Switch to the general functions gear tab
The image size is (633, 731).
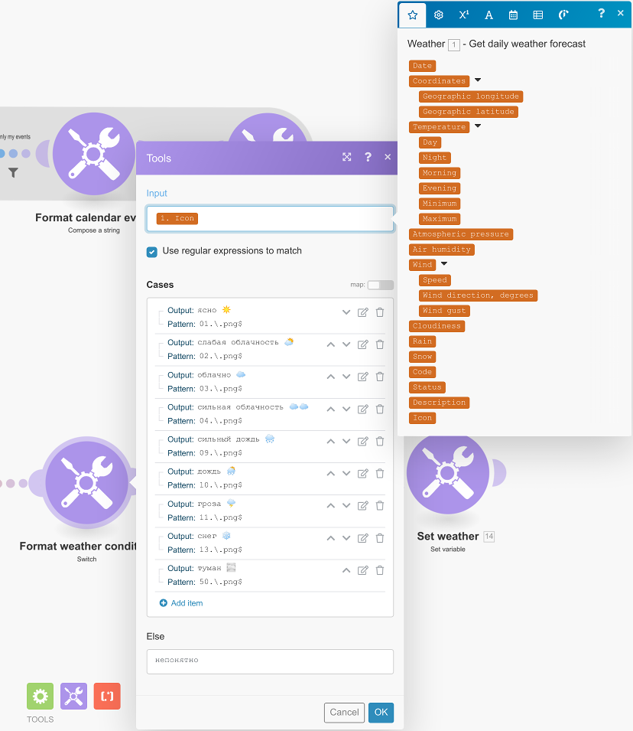438,15
